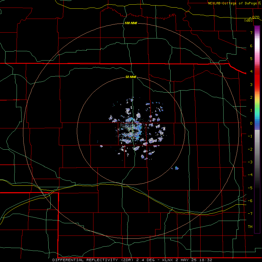The height and width of the screenshot is (262, 262).
Task: Click the DZD legend heading
Action: (256, 17)
